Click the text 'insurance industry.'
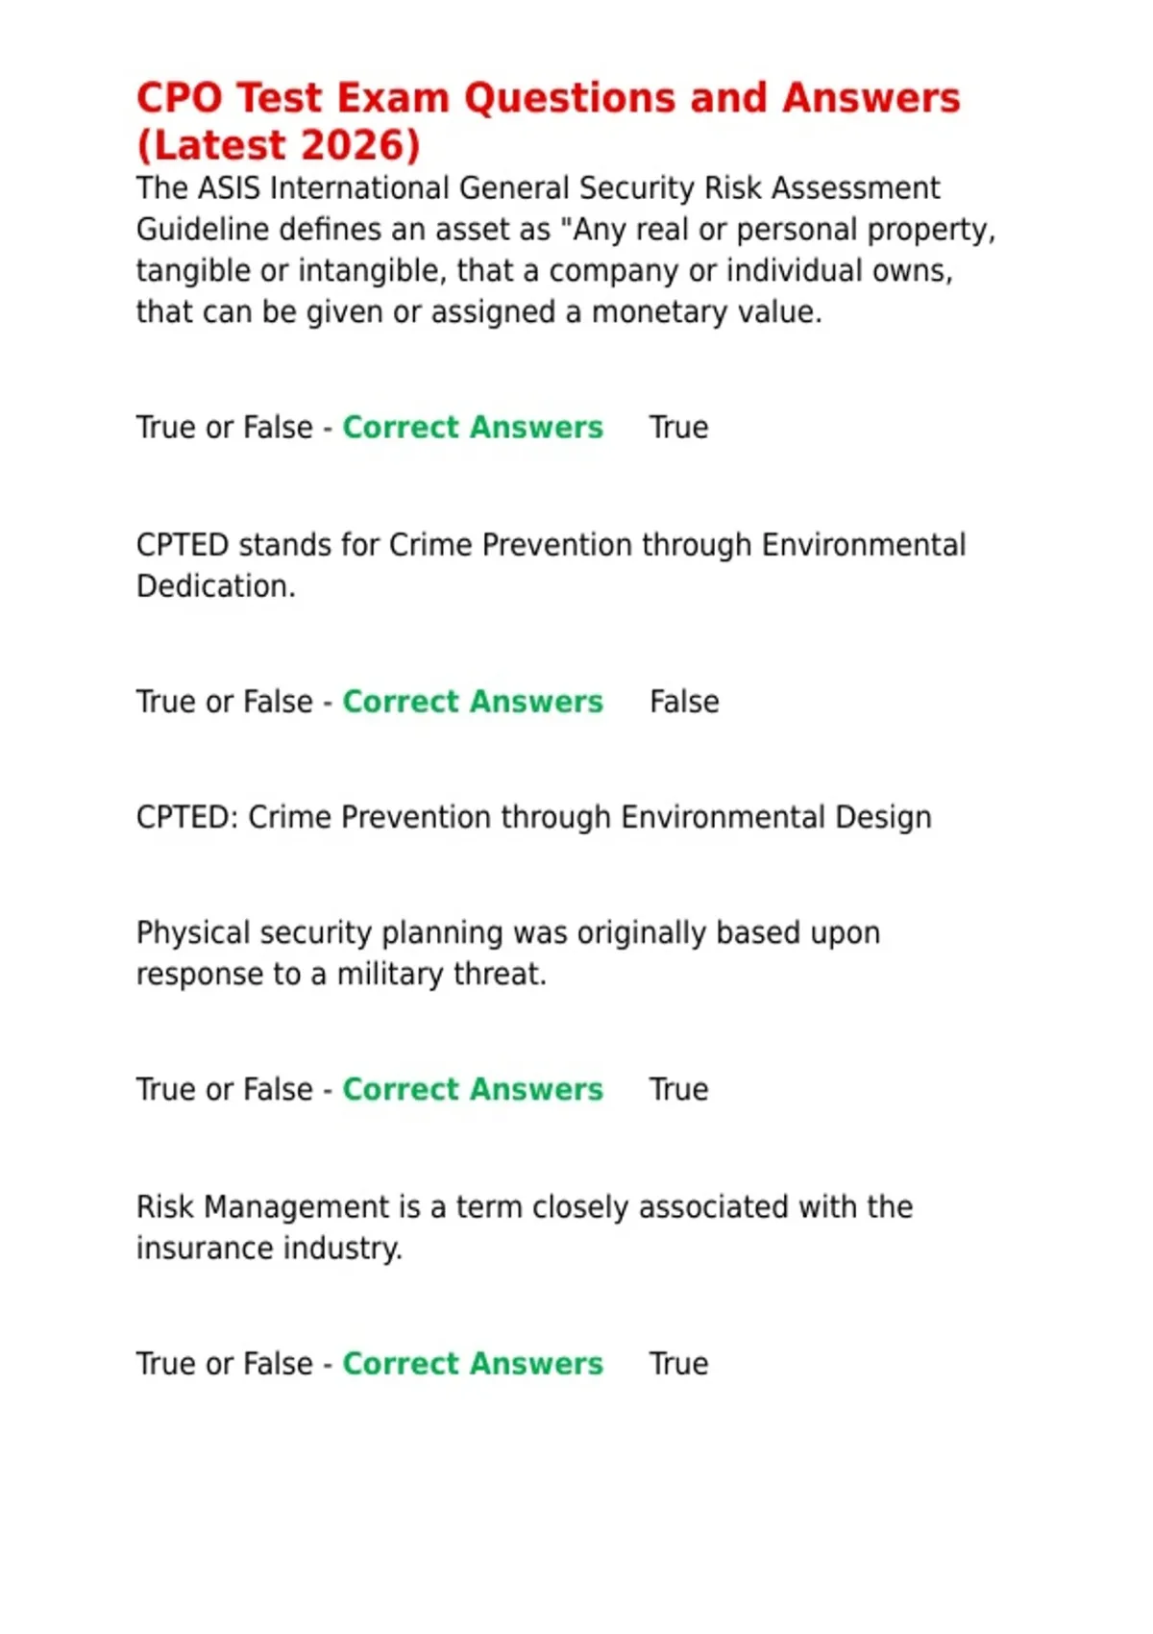 (x=269, y=1249)
